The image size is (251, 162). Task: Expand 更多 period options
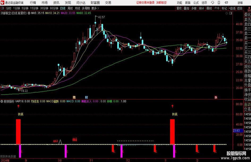[95, 8]
